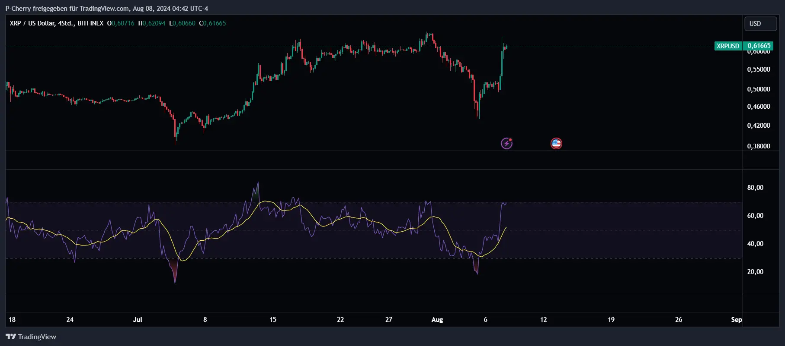
Task: Click the 40,00 RSI axis label
Action: pyautogui.click(x=755, y=244)
